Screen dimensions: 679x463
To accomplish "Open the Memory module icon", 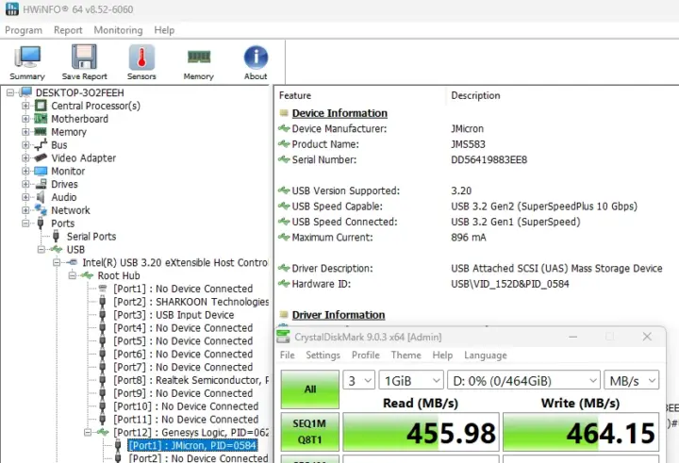I will pyautogui.click(x=199, y=57).
